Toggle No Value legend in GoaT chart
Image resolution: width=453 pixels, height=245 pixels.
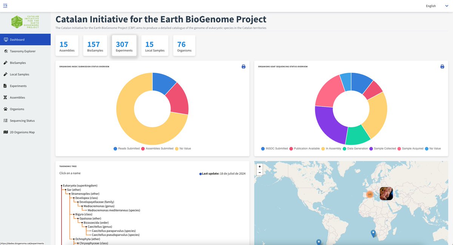point(433,149)
